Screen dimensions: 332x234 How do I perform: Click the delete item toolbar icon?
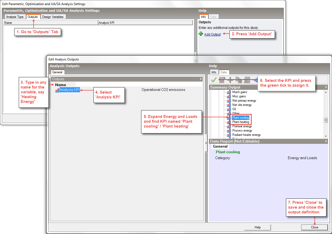click(247, 80)
